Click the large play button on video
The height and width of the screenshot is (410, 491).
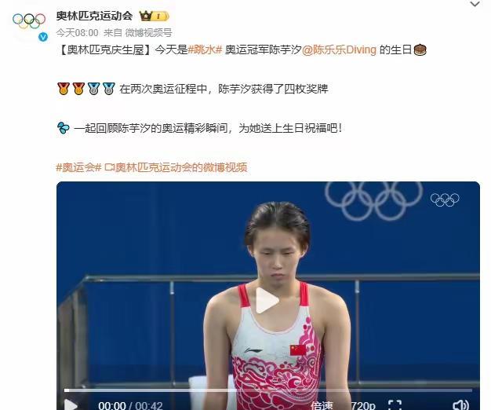267,300
